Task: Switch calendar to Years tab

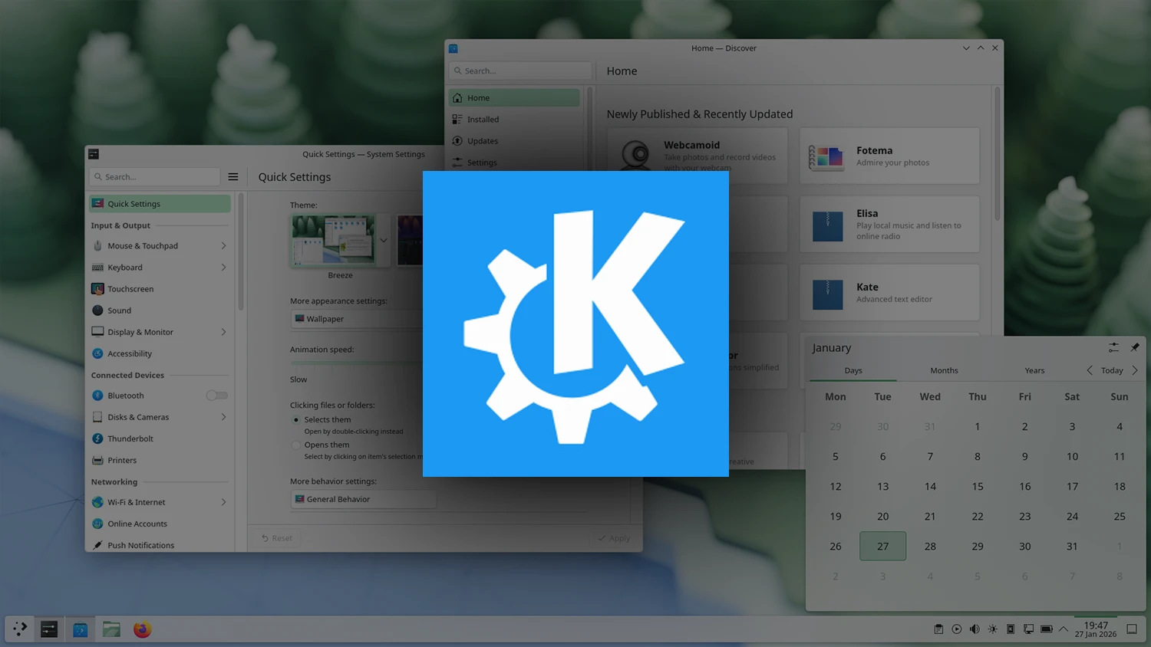Action: (x=1034, y=370)
